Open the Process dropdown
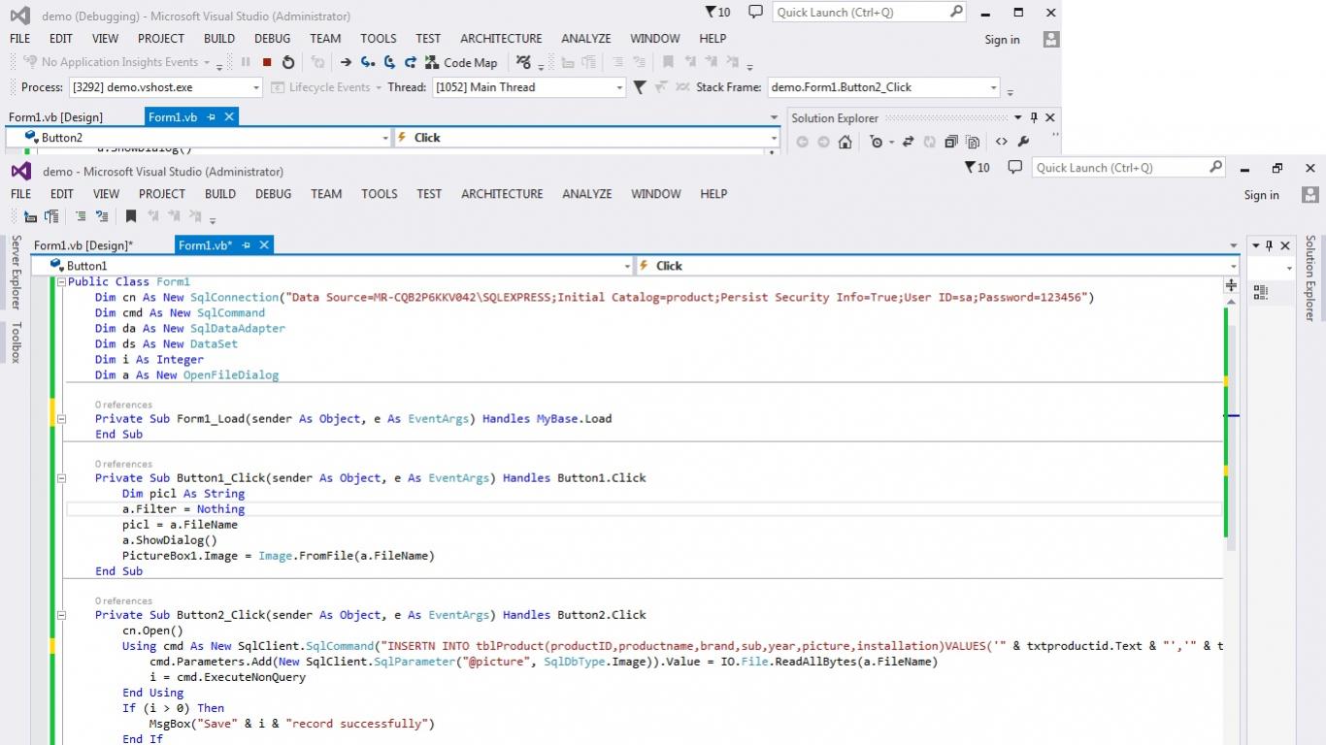 [256, 87]
